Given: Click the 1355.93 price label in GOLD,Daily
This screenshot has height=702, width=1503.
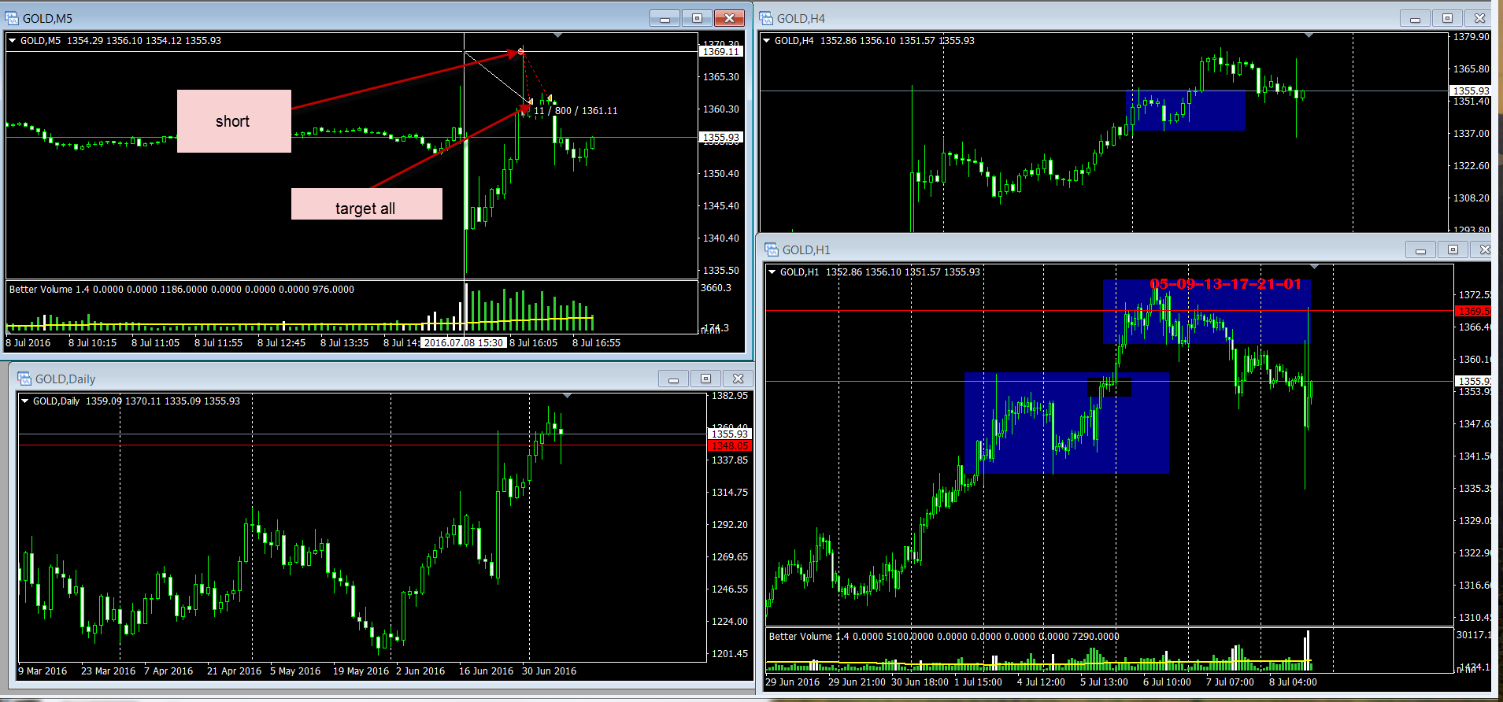Looking at the screenshot, I should click(730, 434).
